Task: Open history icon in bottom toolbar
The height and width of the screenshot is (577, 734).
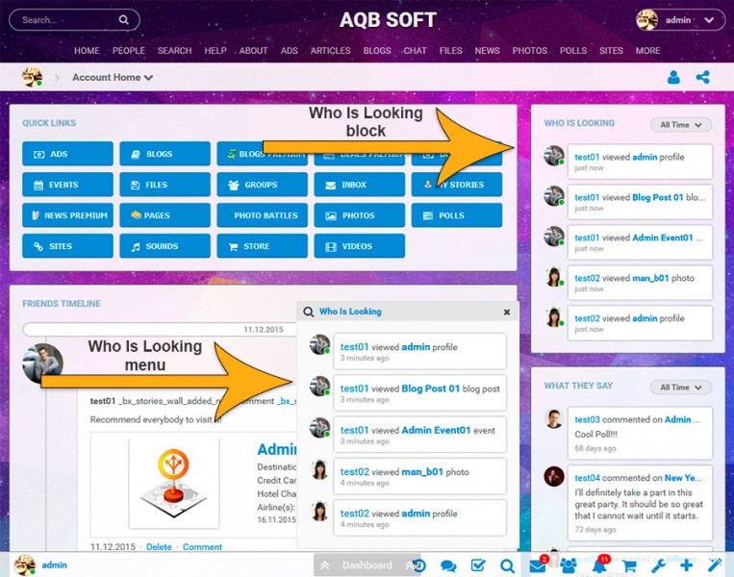Action: (419, 565)
